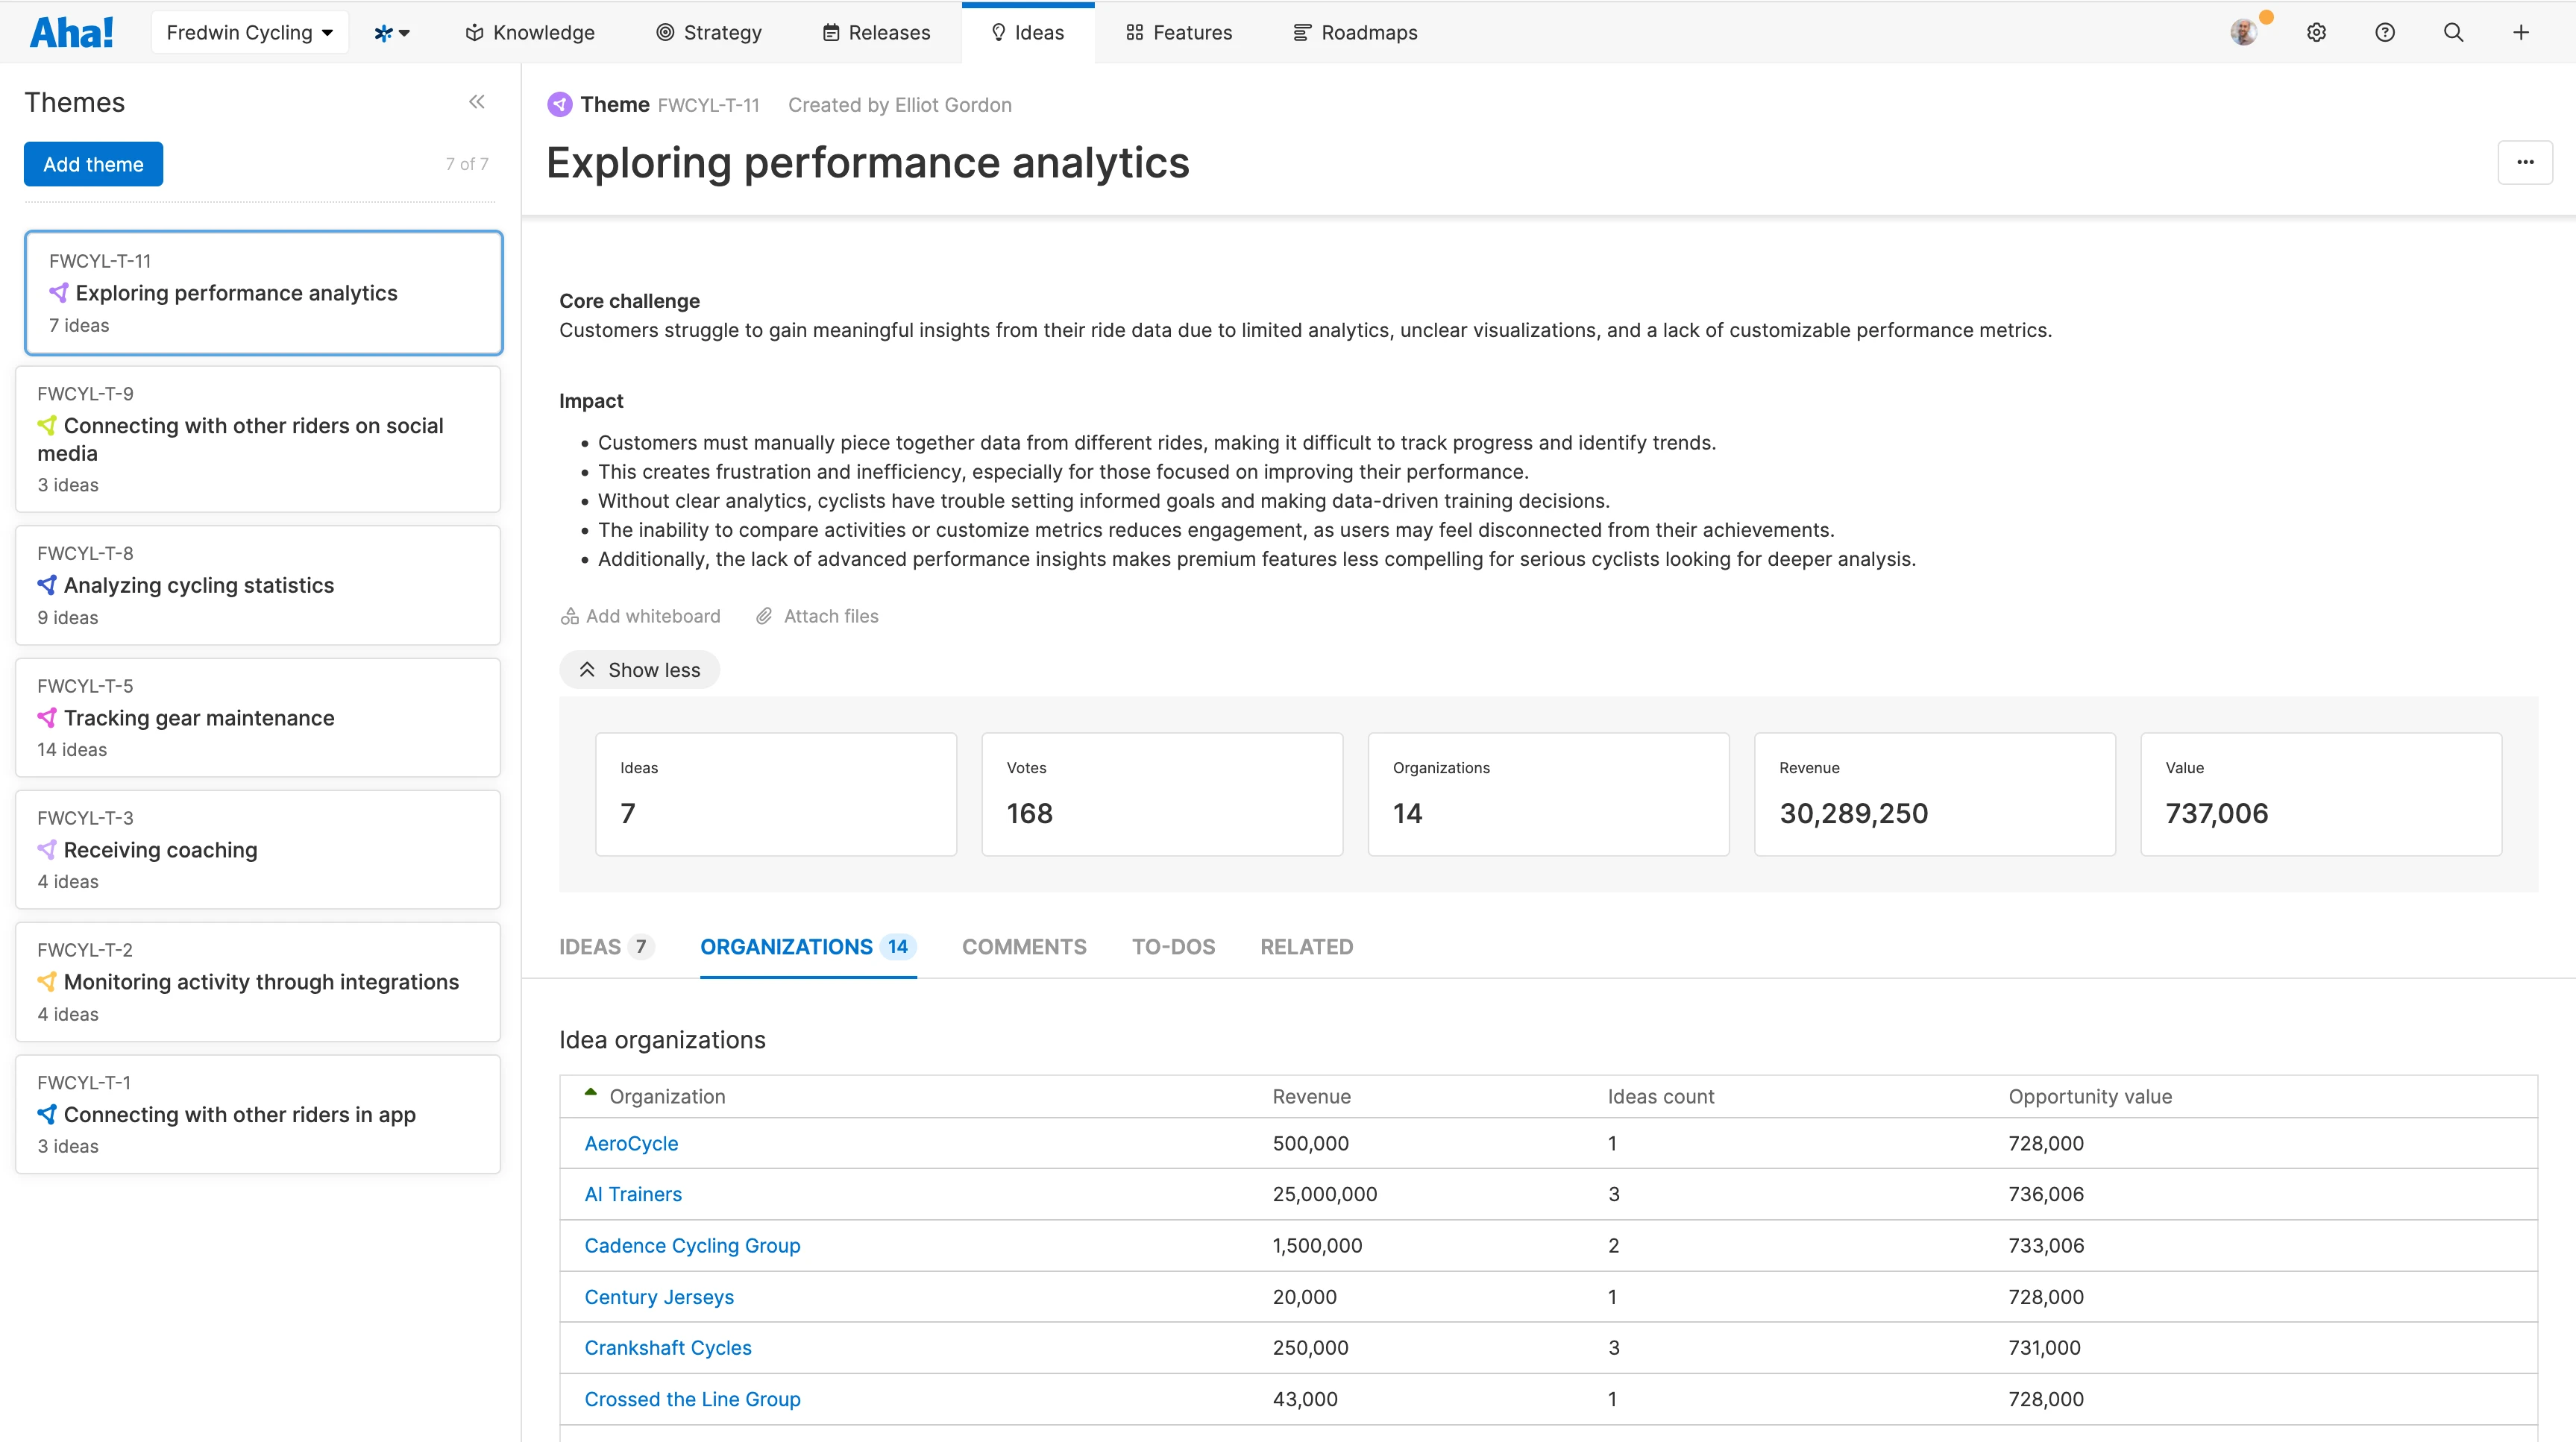Click the purple theme icon beside Theme
2576x1442 pixels.
pyautogui.click(x=560, y=104)
